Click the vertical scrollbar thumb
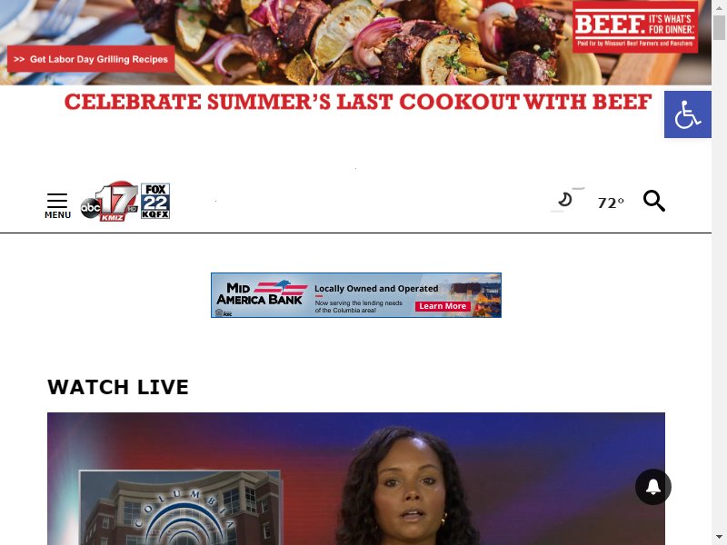The width and height of the screenshot is (727, 545). click(x=719, y=28)
